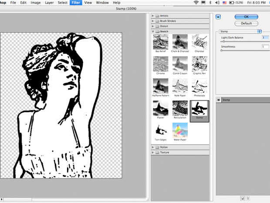Choose the Chalk & Charcoal filter
This screenshot has width=270, height=203.
[x=180, y=42]
